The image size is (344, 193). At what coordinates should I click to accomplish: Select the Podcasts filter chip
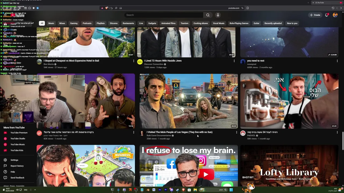(87, 23)
